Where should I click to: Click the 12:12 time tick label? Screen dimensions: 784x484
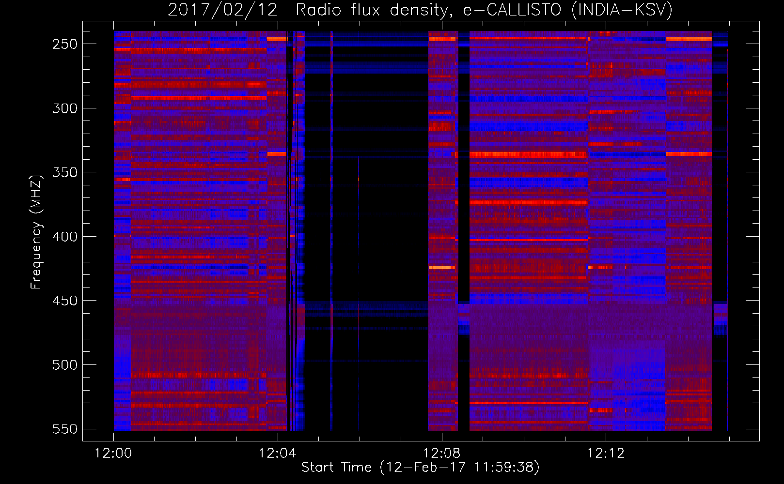[606, 454]
